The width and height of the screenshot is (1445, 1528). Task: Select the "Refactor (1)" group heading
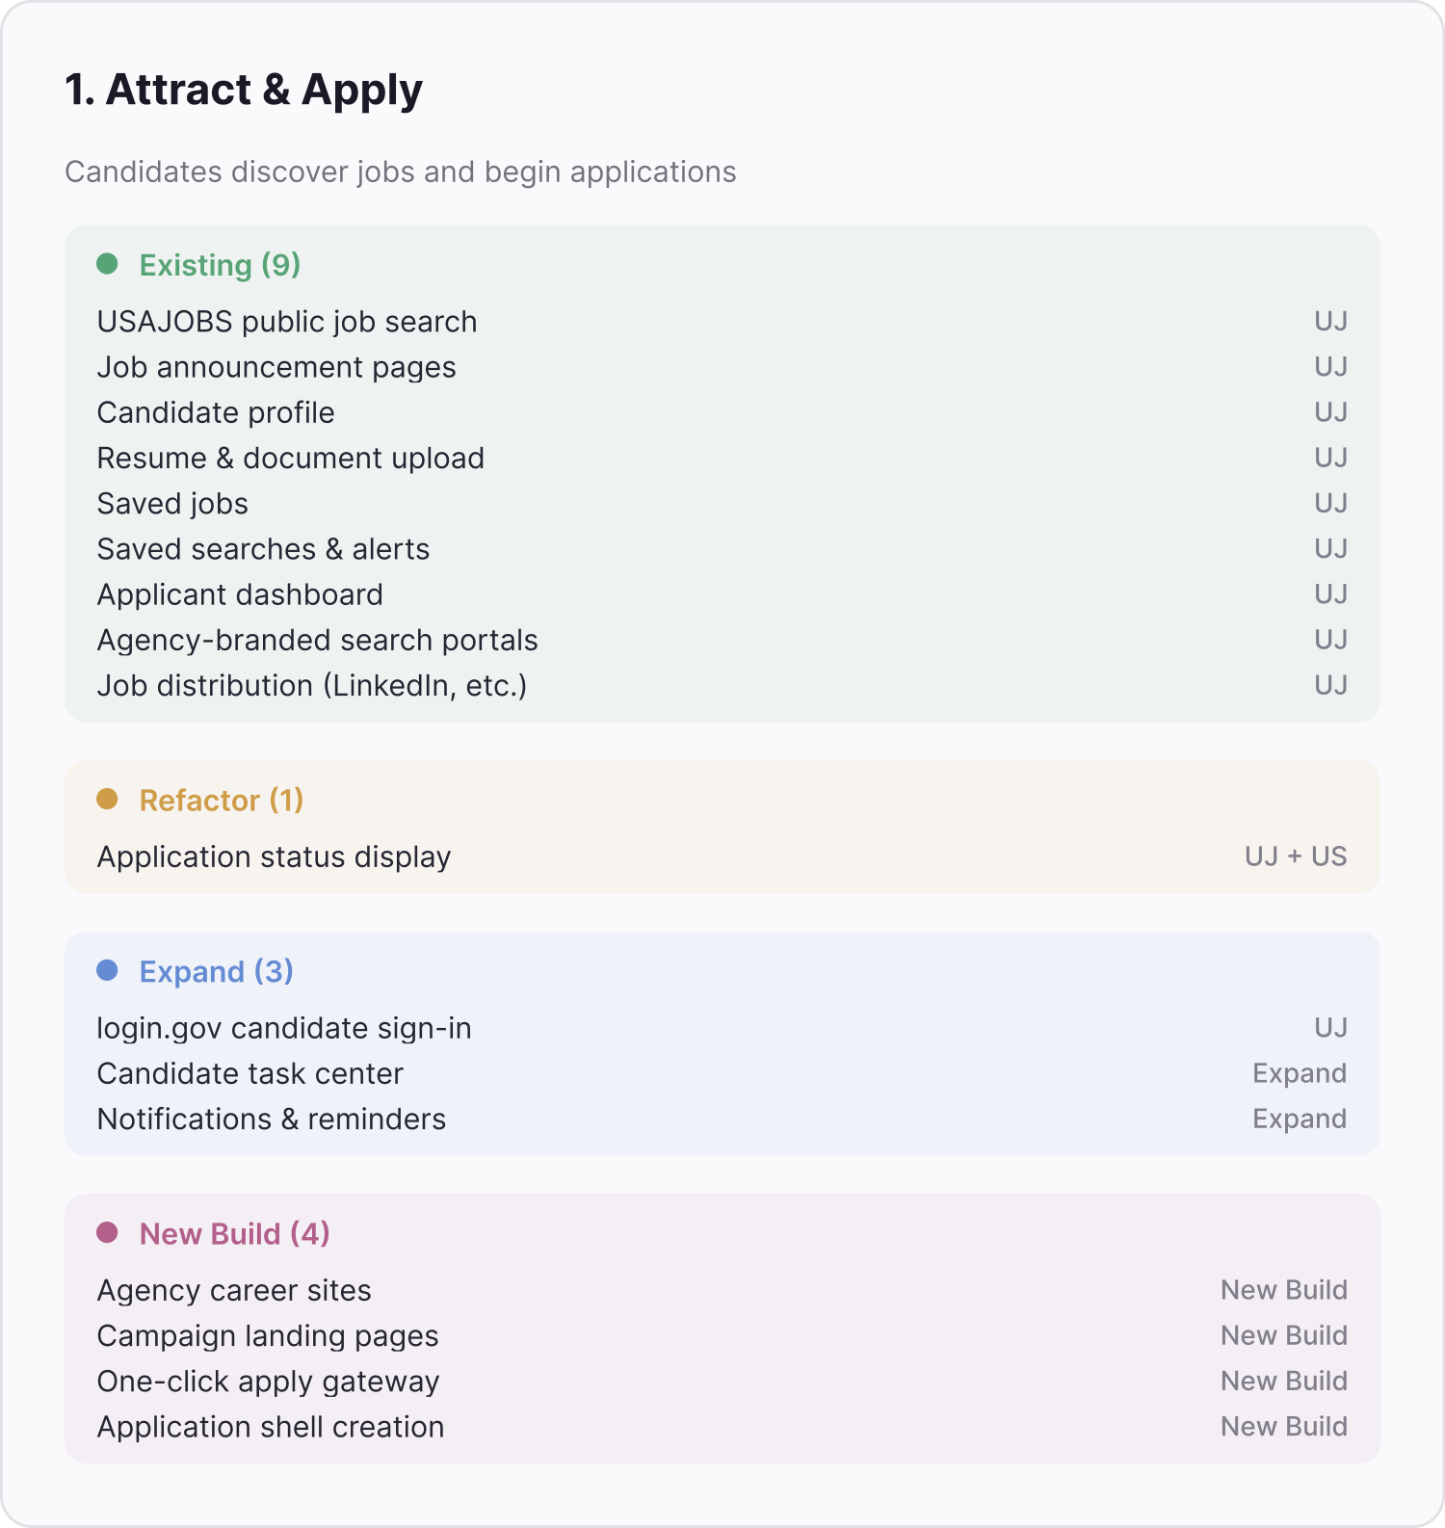(222, 800)
